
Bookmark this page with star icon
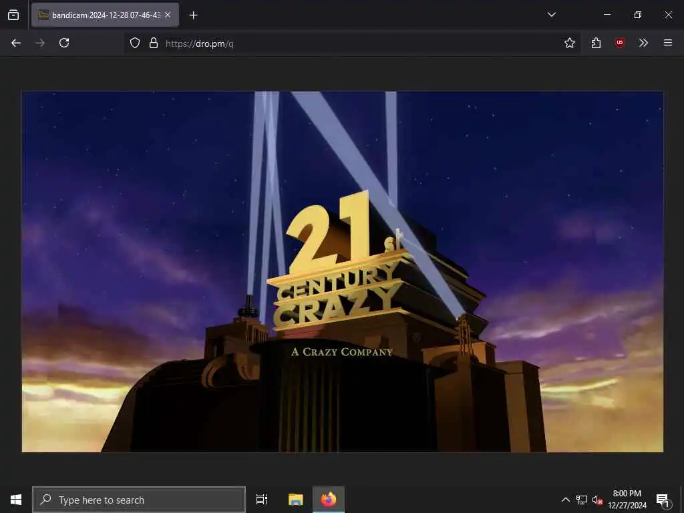tap(569, 43)
